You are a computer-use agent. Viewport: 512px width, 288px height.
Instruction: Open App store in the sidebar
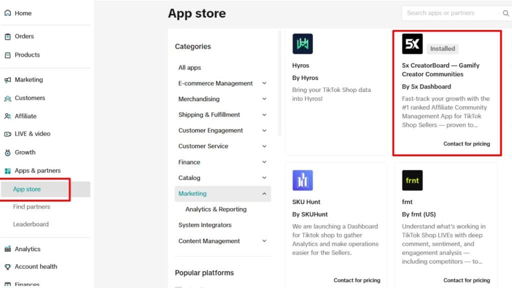pos(27,189)
